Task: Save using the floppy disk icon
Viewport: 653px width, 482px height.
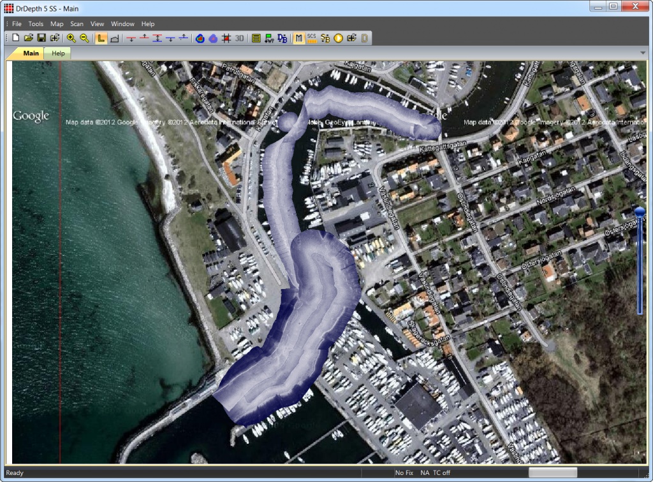Action: tap(41, 38)
